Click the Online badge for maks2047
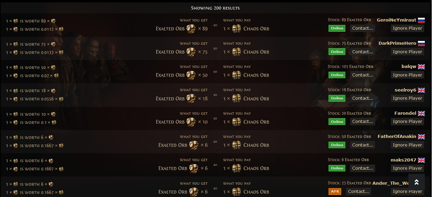Image resolution: width=432 pixels, height=197 pixels. click(x=337, y=168)
